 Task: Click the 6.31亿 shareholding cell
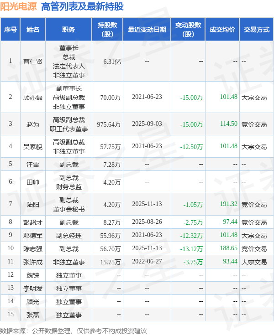[112, 61]
